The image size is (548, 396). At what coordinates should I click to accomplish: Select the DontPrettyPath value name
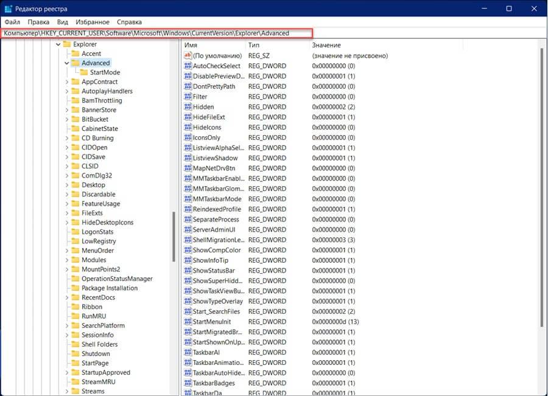pos(214,86)
